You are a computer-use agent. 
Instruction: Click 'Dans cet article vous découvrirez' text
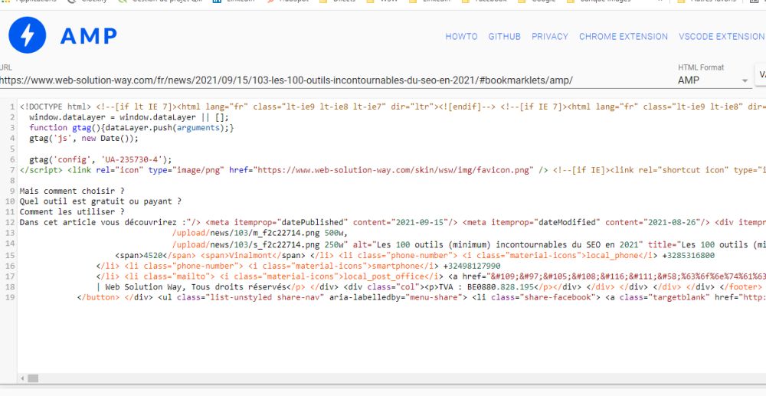pos(100,222)
